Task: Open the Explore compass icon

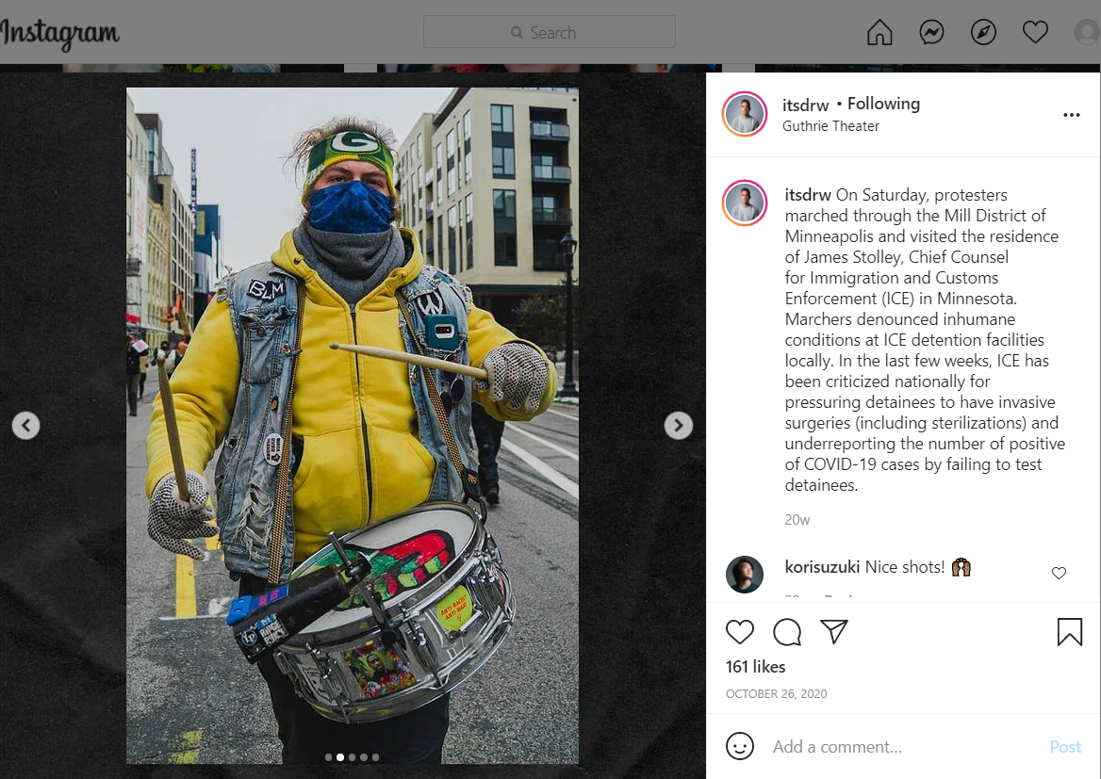Action: click(x=983, y=32)
